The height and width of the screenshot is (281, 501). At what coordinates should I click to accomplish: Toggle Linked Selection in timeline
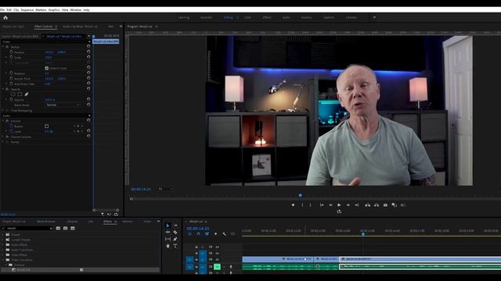[207, 234]
